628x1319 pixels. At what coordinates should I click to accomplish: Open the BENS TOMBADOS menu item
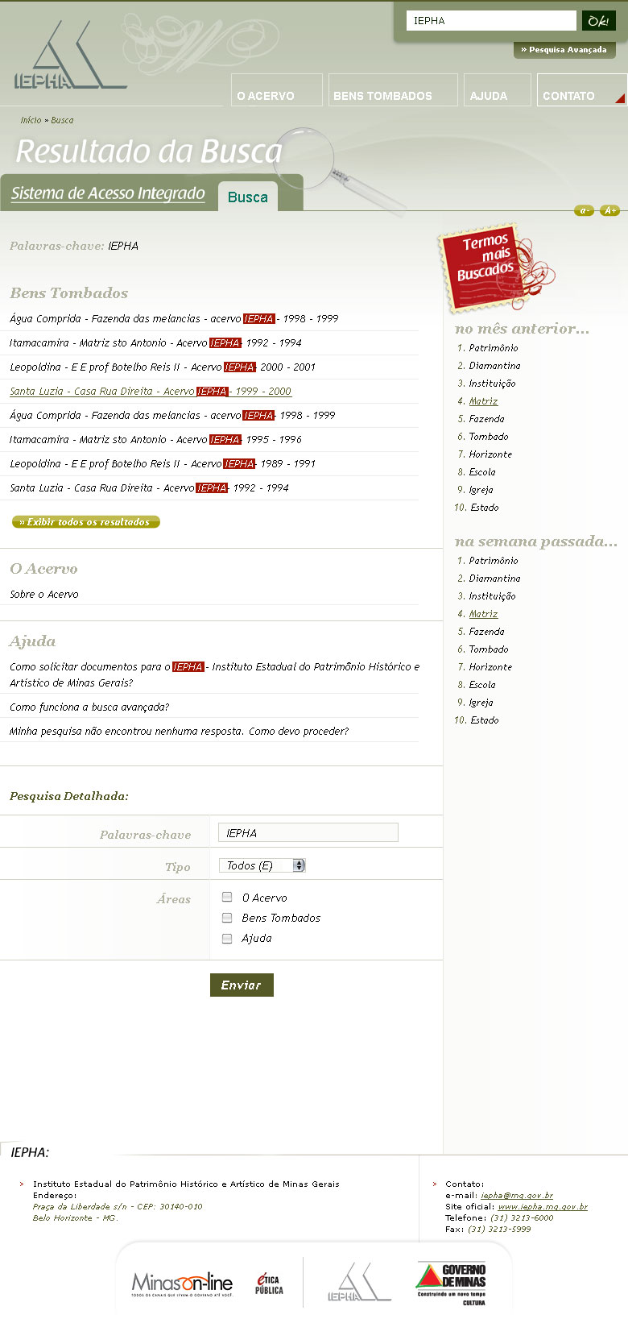point(383,95)
